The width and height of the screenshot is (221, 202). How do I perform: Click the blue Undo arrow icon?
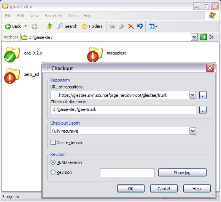tap(140, 26)
